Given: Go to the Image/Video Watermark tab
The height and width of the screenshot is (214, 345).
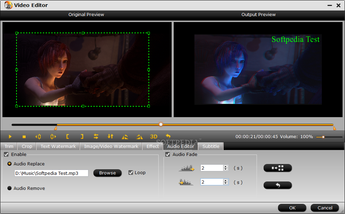Looking at the screenshot, I should 111,146.
